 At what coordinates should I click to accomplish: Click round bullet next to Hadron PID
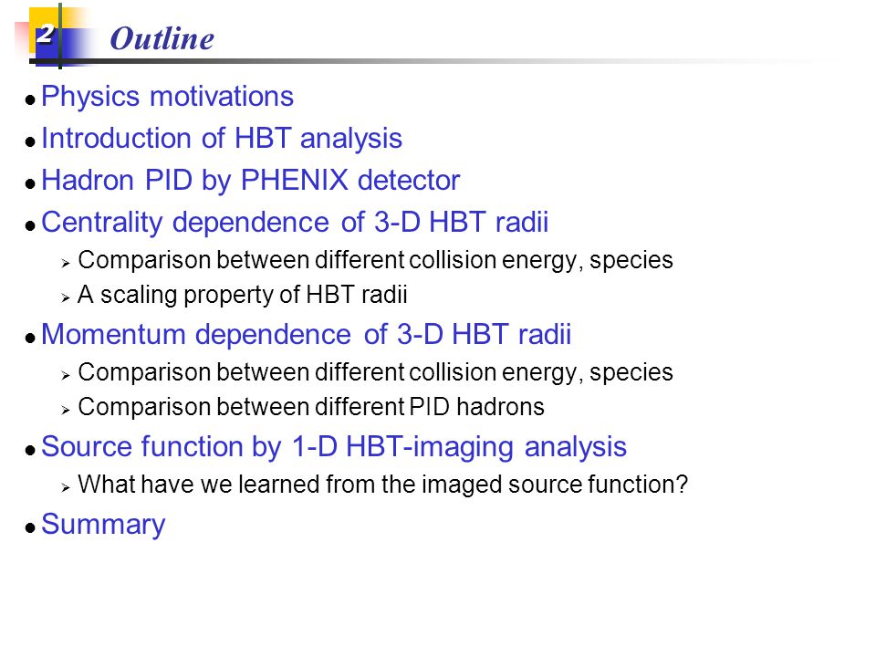point(30,183)
